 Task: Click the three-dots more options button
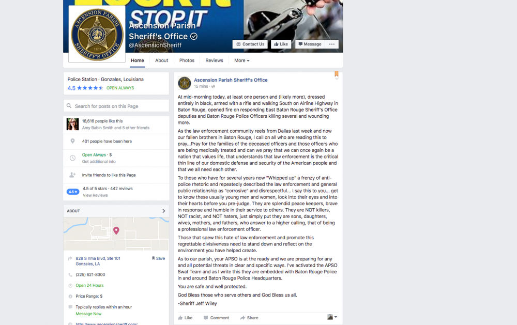tap(332, 44)
